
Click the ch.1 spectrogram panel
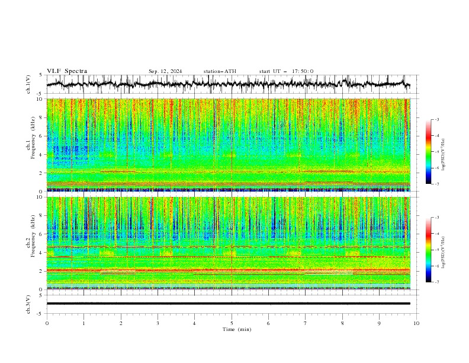(229, 145)
